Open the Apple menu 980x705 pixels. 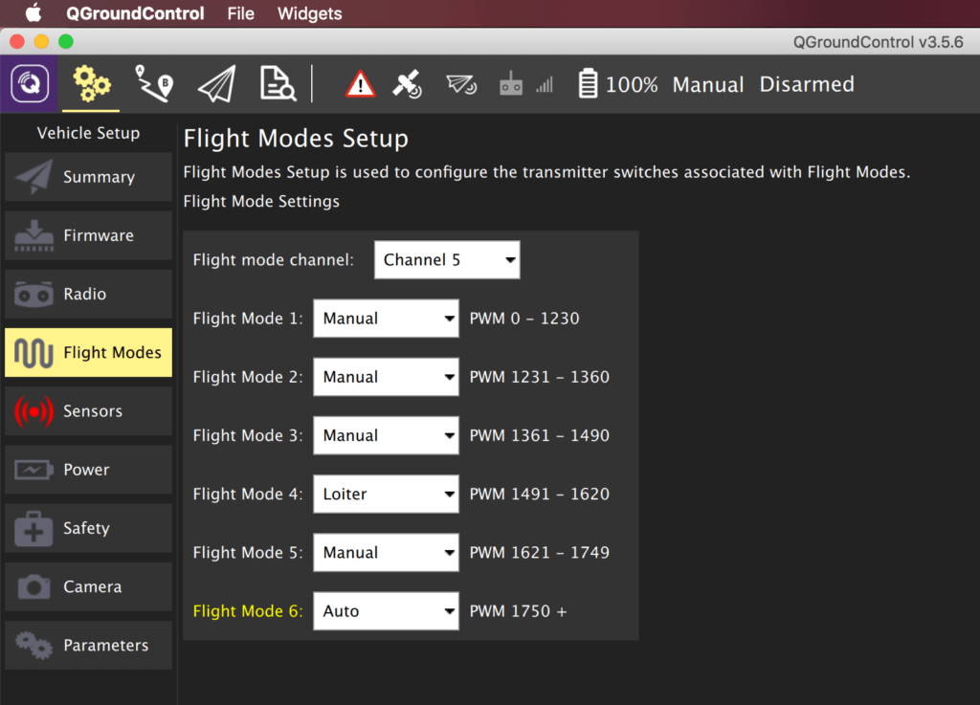(x=33, y=13)
